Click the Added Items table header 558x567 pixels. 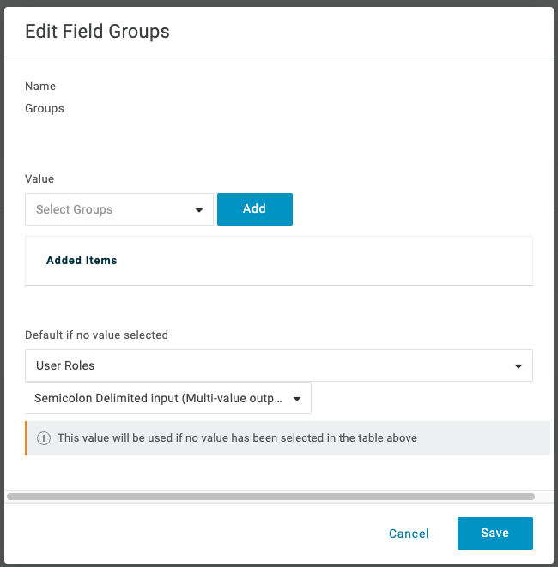point(82,260)
